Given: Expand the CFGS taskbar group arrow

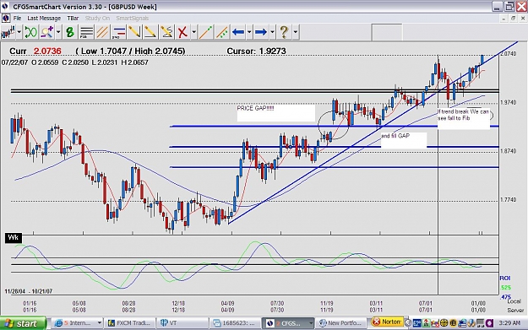Looking at the screenshot, I should tap(311, 323).
